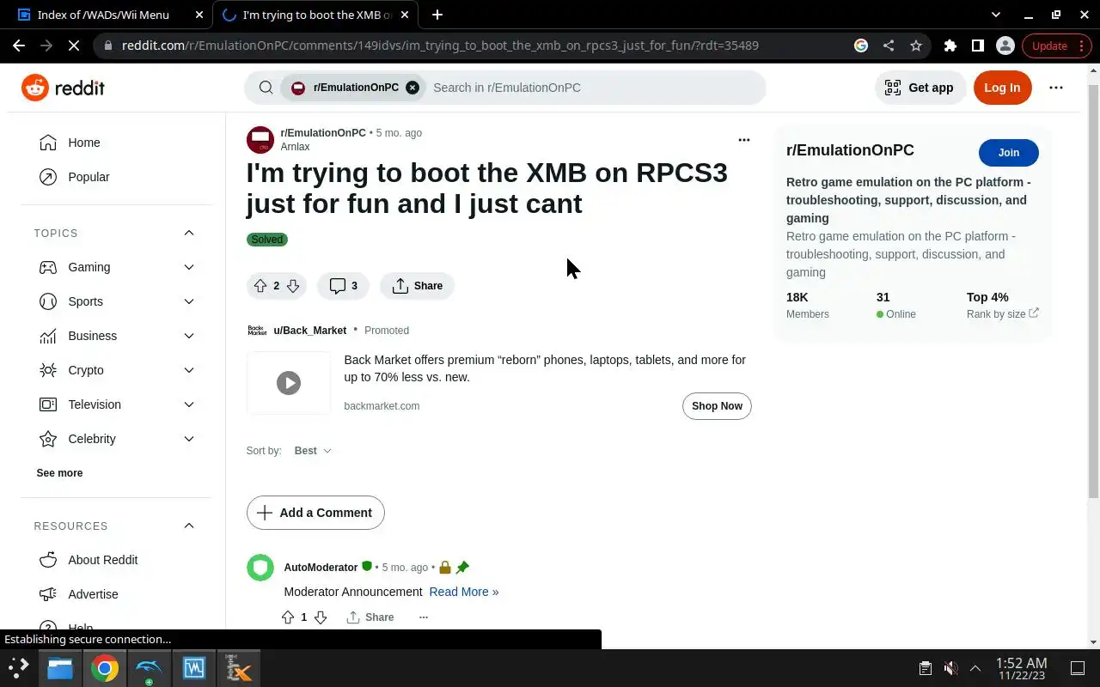
Task: Click the post Share button
Action: [x=417, y=286]
